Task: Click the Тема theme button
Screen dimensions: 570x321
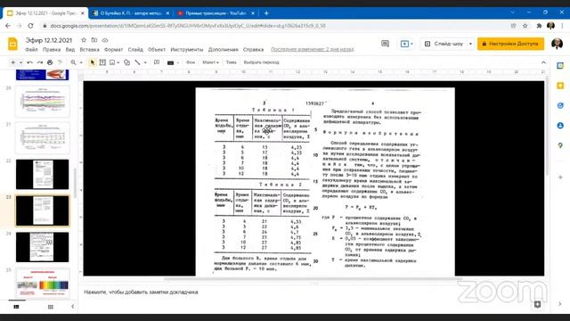Action: point(231,62)
